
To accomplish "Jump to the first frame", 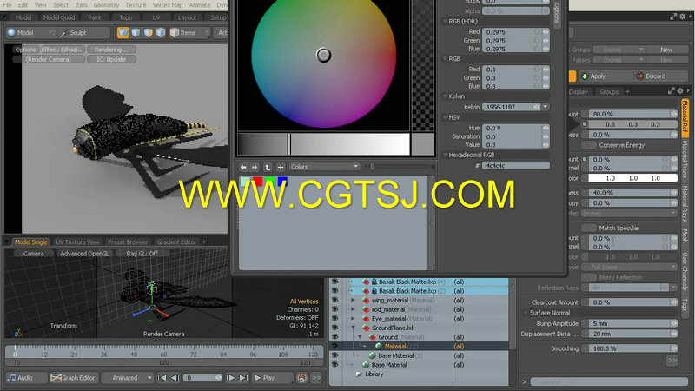I will tap(162, 378).
